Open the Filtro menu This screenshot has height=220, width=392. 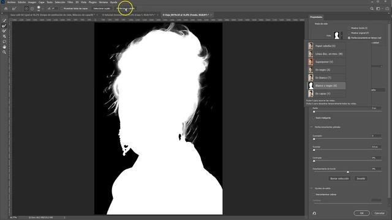point(70,2)
